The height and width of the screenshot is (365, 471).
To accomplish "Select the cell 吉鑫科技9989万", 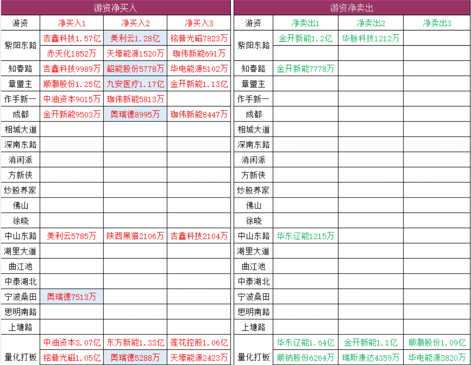I will (x=72, y=69).
